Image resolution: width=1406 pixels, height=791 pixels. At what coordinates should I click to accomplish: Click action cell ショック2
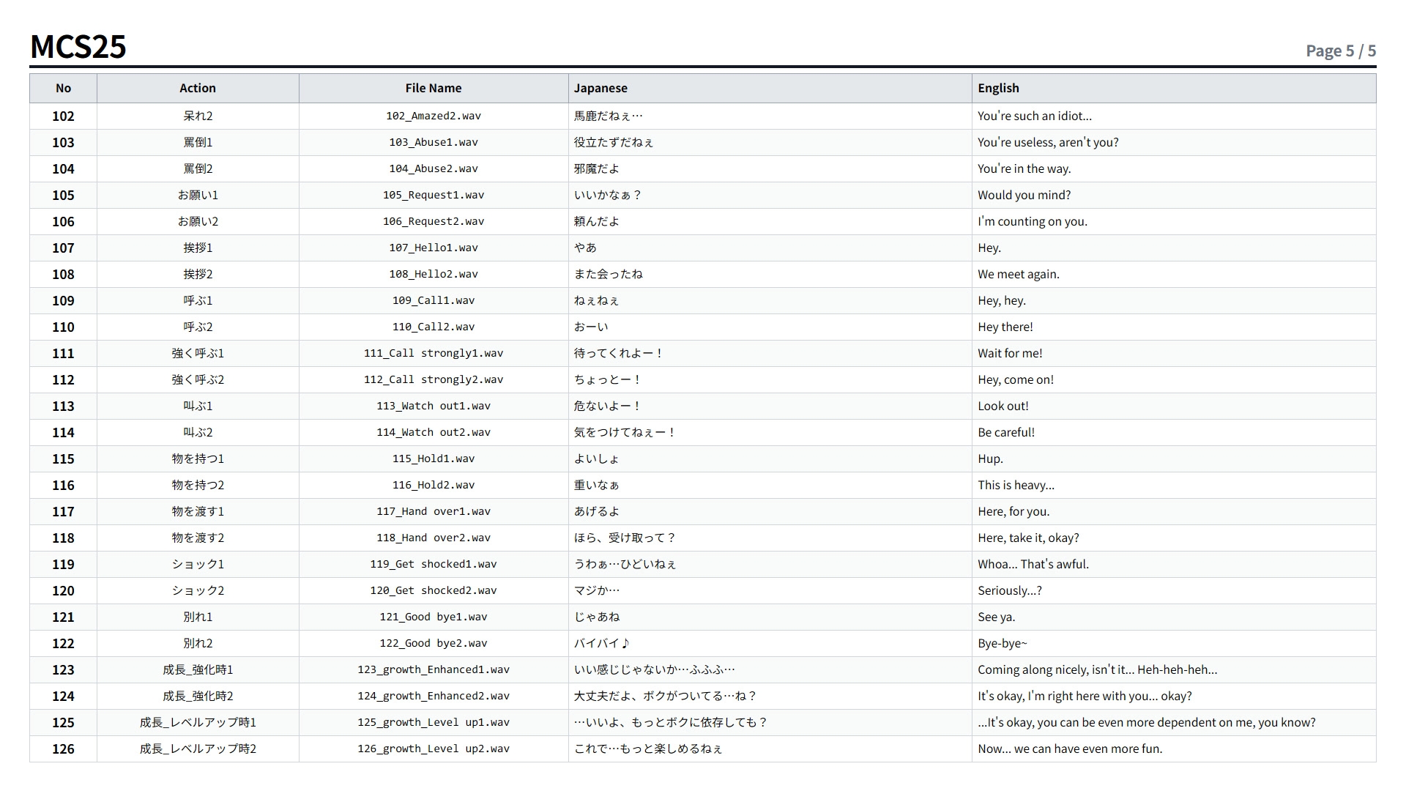pos(198,590)
